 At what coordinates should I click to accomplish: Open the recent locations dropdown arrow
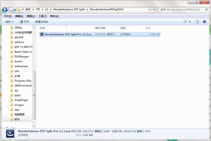(15, 10)
